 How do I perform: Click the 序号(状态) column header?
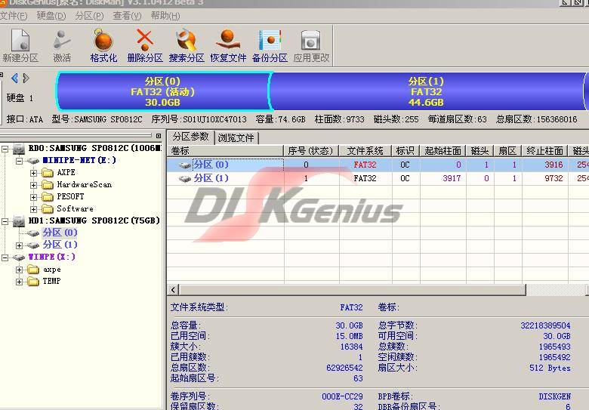(310, 151)
